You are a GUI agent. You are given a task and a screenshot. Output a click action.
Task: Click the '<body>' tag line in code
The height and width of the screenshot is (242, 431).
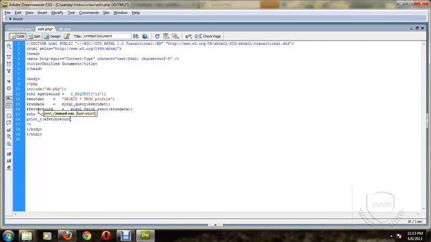(33, 79)
